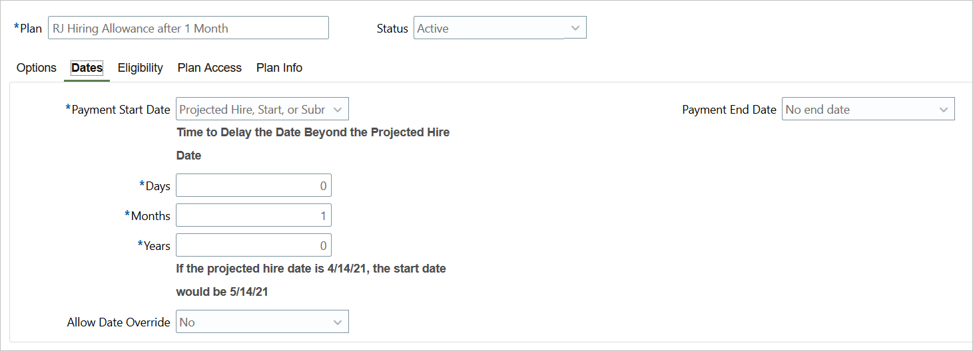
Task: Switch to the Options tab
Action: point(37,68)
